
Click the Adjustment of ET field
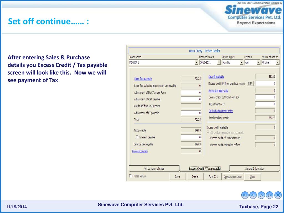[x=265, y=104]
